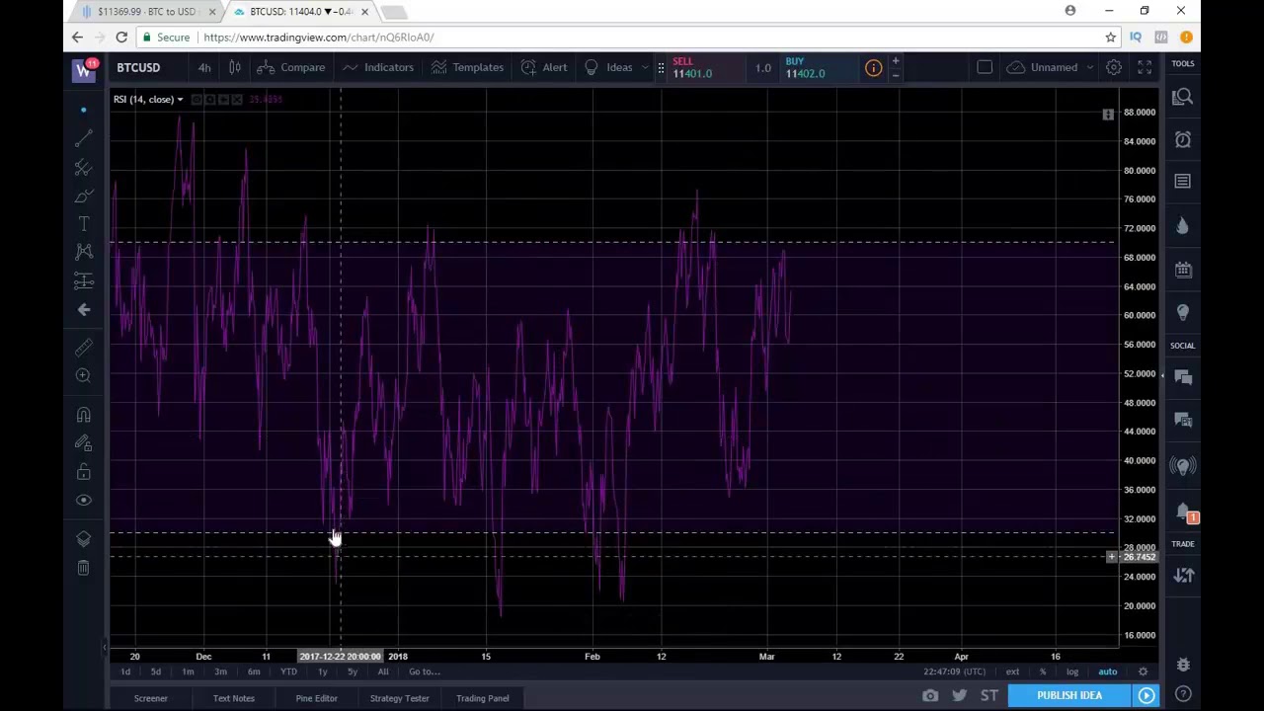The width and height of the screenshot is (1264, 711).
Task: Select the 3m time range
Action: click(220, 671)
